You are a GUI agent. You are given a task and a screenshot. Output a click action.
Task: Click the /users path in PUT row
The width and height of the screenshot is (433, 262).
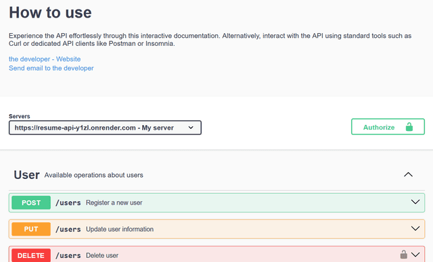[68, 229]
